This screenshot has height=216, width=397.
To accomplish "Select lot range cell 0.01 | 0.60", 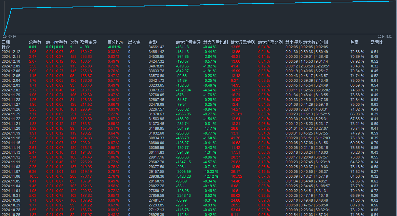I will tap(55, 114).
